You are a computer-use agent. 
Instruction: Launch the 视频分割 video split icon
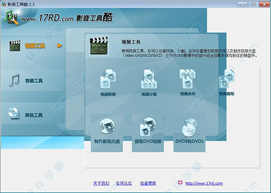coord(149,79)
